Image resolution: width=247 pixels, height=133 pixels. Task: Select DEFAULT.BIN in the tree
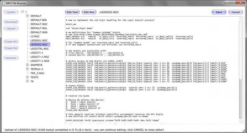pos(39,20)
